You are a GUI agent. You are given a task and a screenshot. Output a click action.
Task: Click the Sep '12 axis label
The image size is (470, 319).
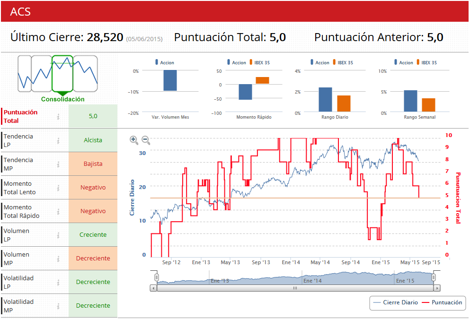[x=171, y=262]
